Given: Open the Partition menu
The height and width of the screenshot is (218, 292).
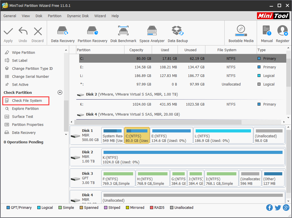Looking at the screenshot, I should pyautogui.click(x=54, y=16).
